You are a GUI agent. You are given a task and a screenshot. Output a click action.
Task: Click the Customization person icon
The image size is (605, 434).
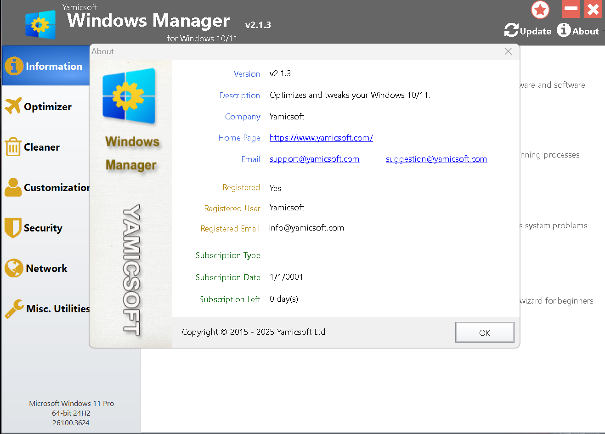[x=13, y=187]
